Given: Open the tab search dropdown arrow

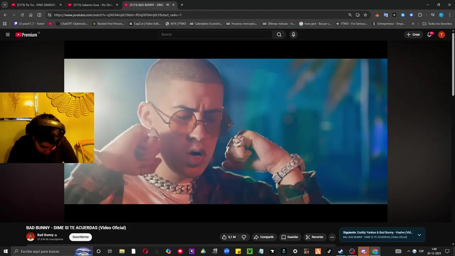Looking at the screenshot, I should point(5,5).
